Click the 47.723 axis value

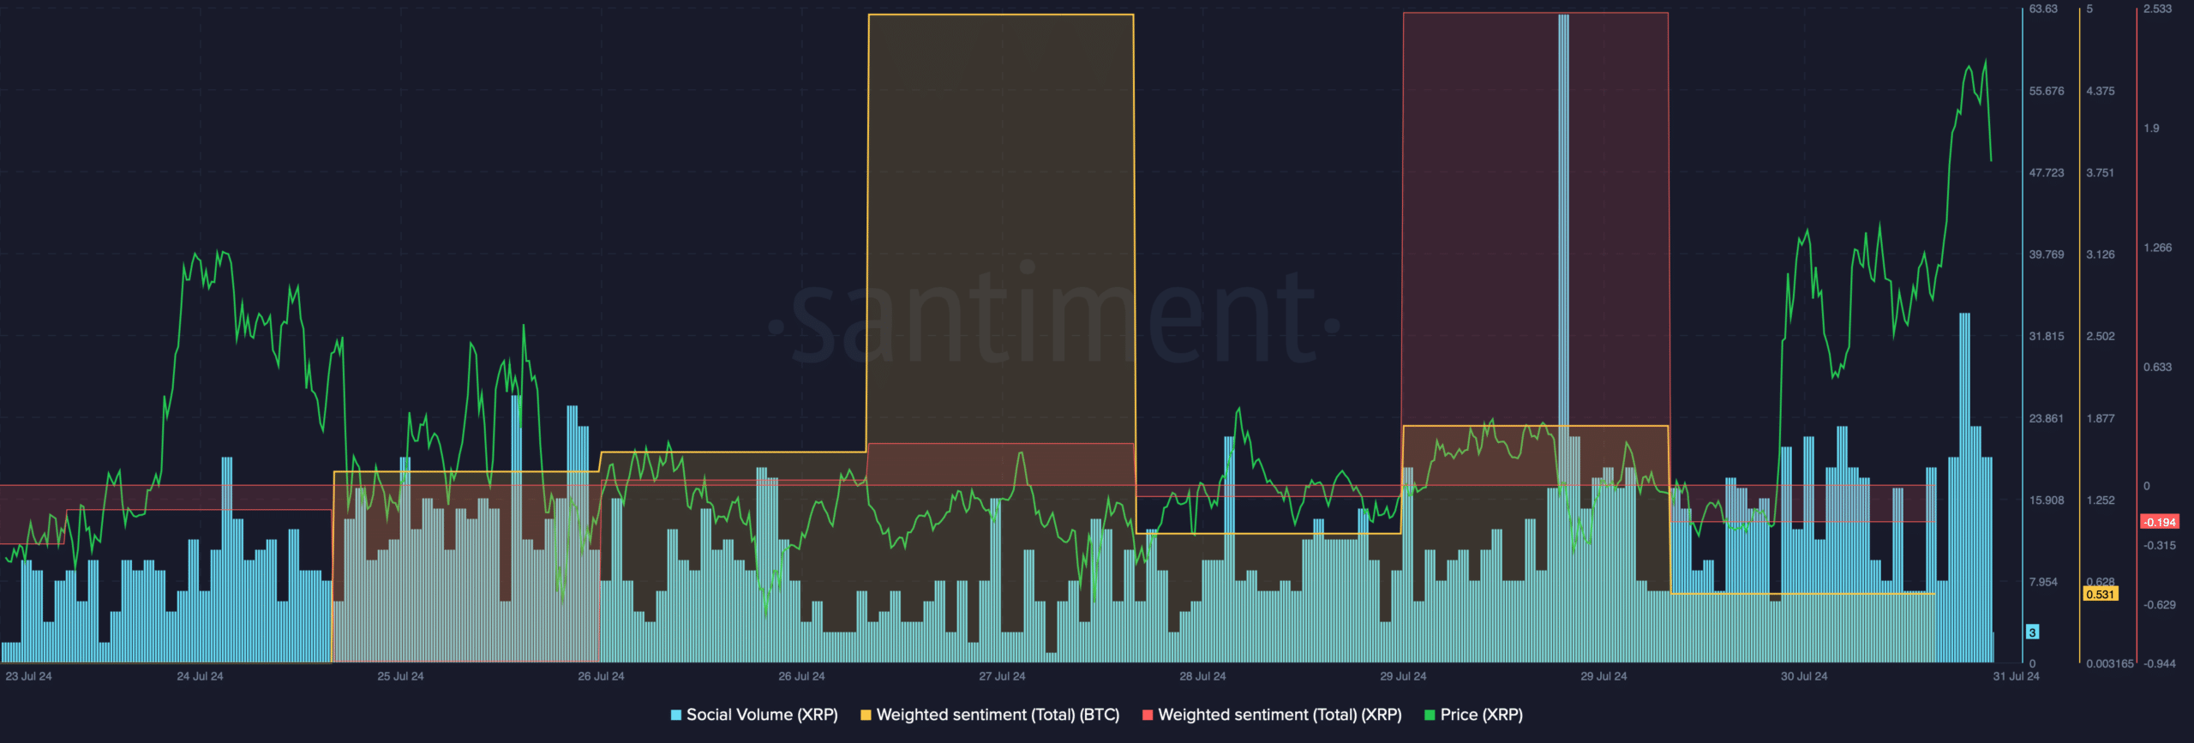click(x=2047, y=172)
